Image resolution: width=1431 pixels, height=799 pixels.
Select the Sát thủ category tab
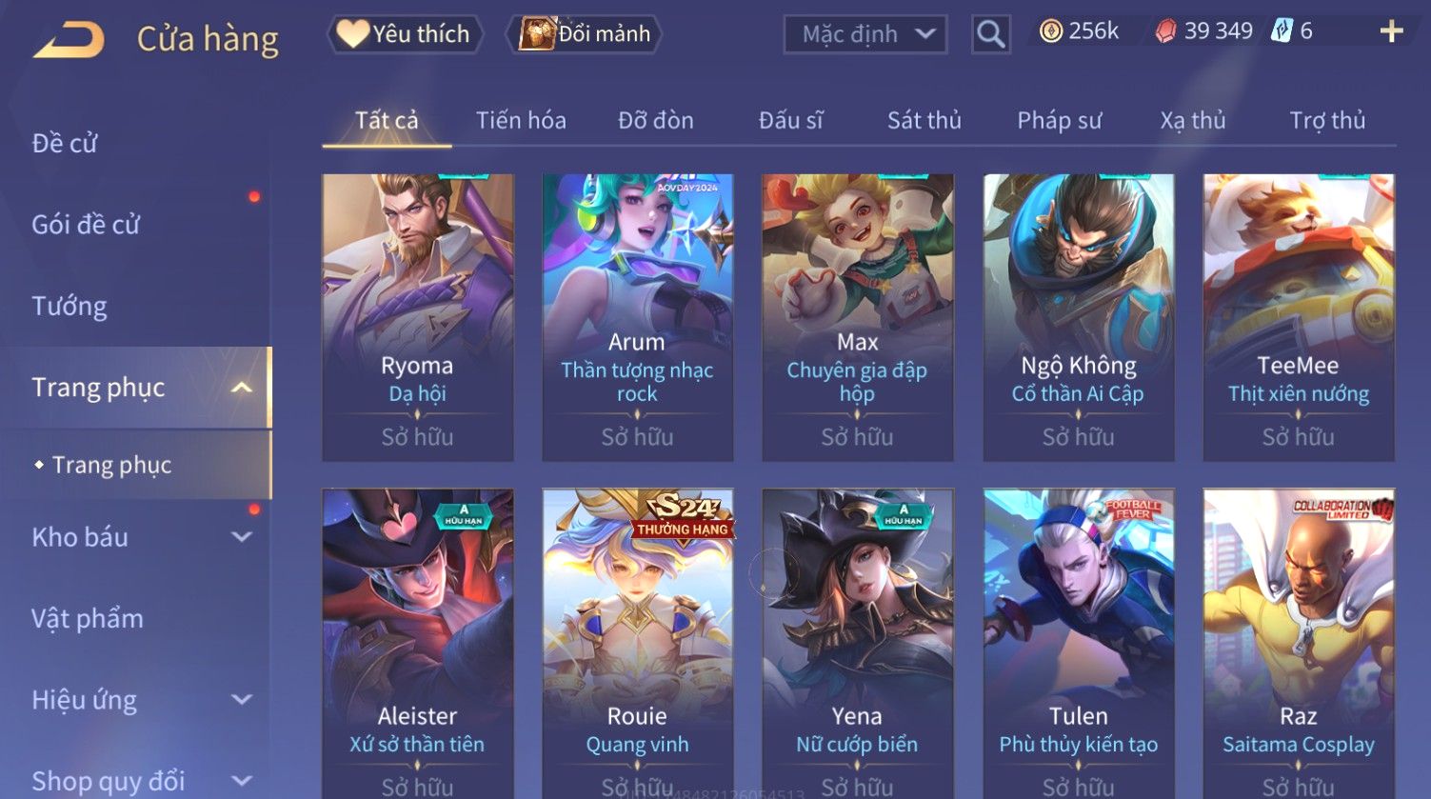(x=924, y=120)
